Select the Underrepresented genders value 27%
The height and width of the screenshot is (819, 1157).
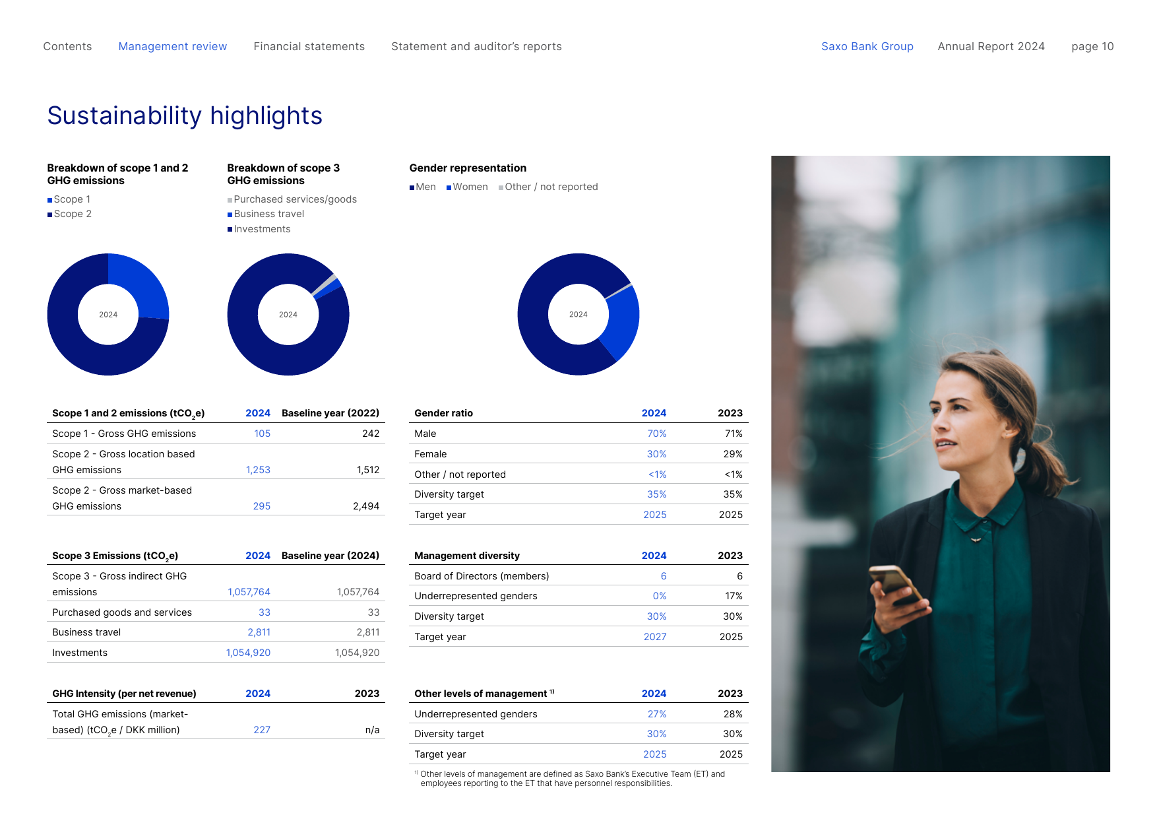657,714
